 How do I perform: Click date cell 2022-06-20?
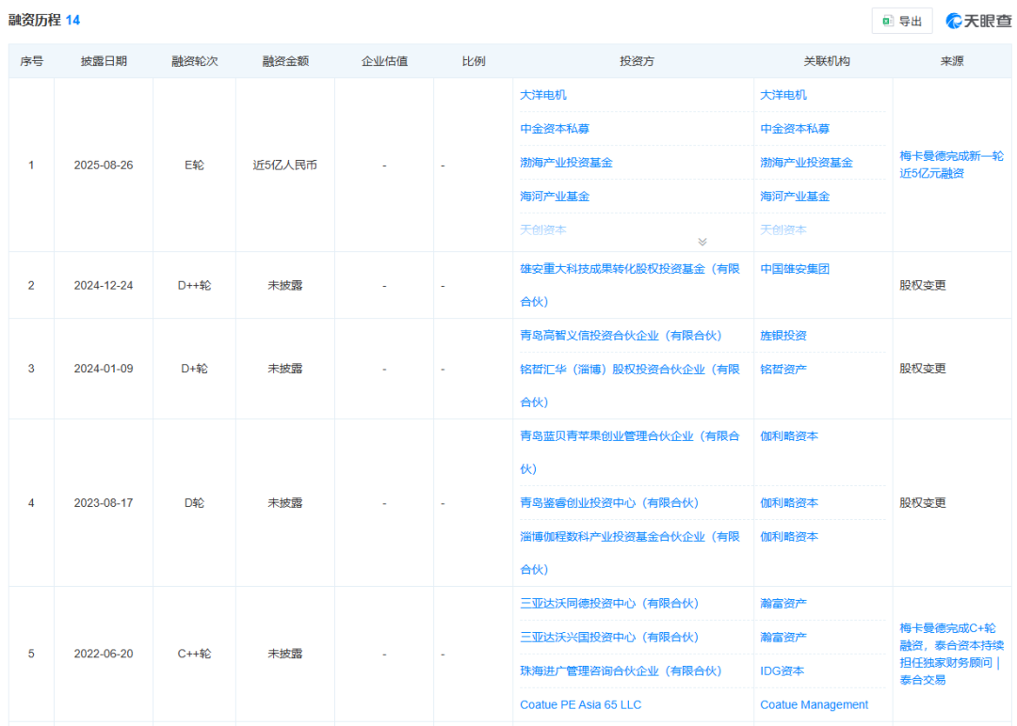(x=104, y=654)
